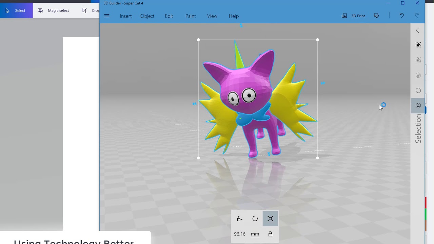Open the View menu

click(212, 16)
